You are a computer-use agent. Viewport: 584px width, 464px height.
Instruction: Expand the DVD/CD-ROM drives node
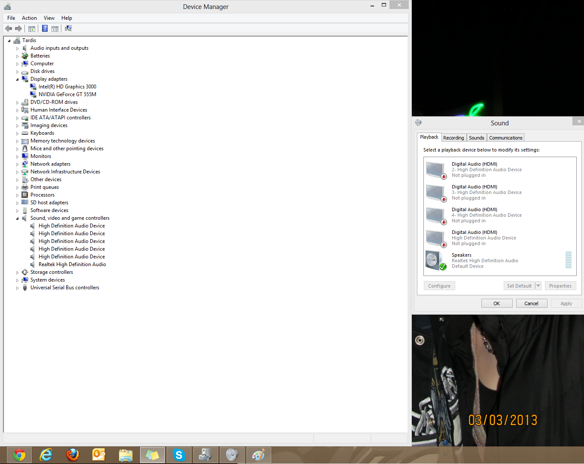click(18, 103)
